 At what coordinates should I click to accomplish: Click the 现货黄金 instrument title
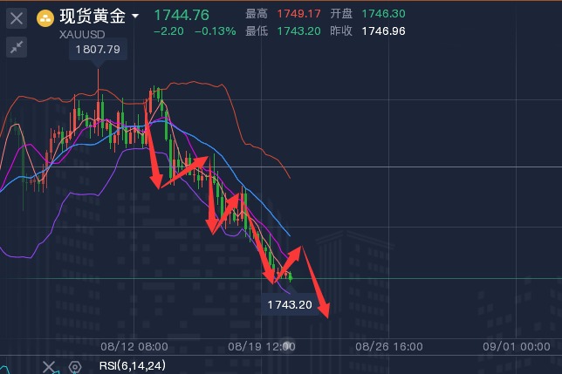pyautogui.click(x=93, y=17)
